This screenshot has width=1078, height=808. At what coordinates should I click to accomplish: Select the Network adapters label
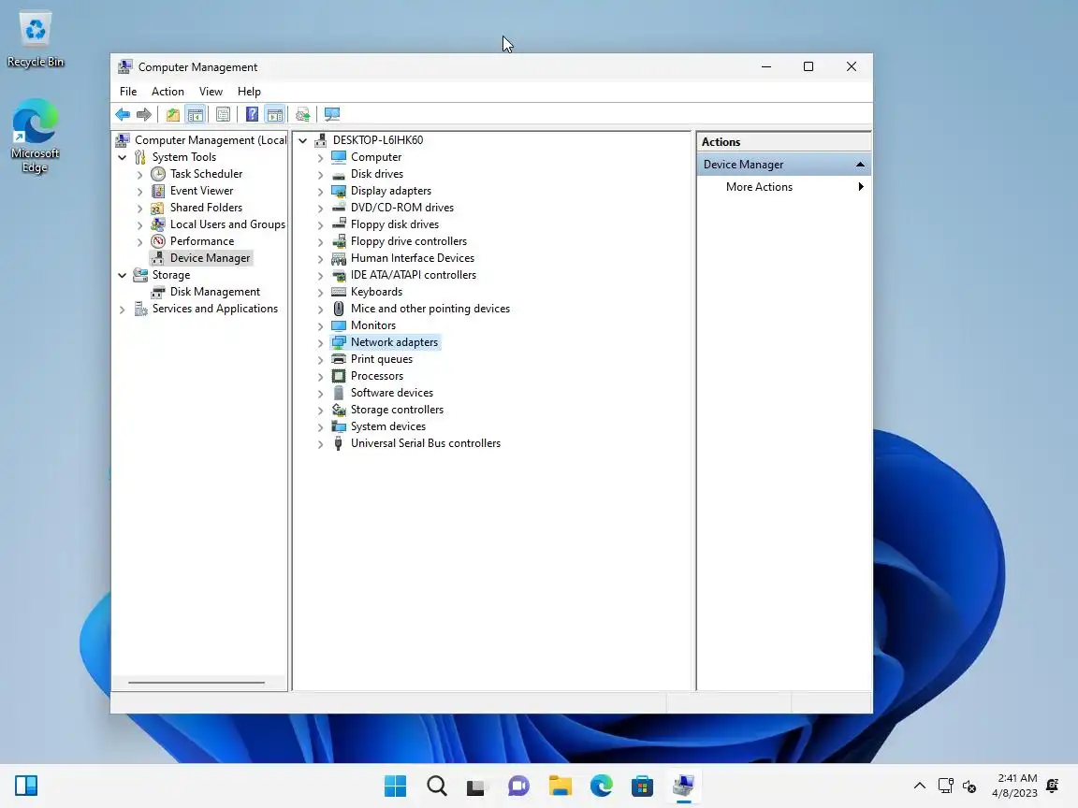tap(394, 342)
